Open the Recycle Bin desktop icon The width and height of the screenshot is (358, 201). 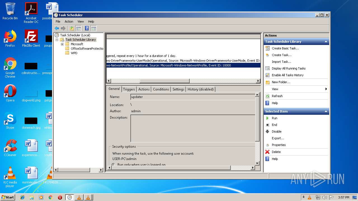[10, 11]
